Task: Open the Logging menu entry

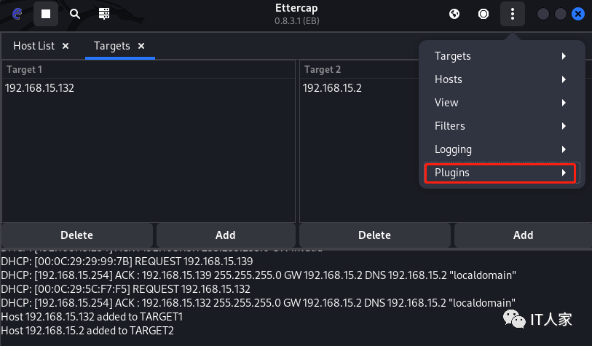Action: (x=501, y=149)
